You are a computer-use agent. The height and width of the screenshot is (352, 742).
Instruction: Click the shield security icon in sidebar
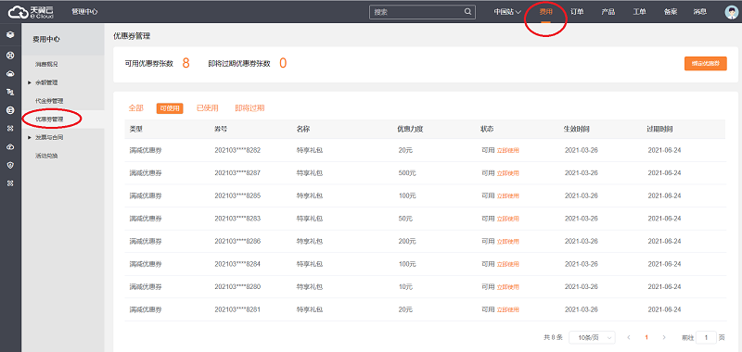(10, 165)
